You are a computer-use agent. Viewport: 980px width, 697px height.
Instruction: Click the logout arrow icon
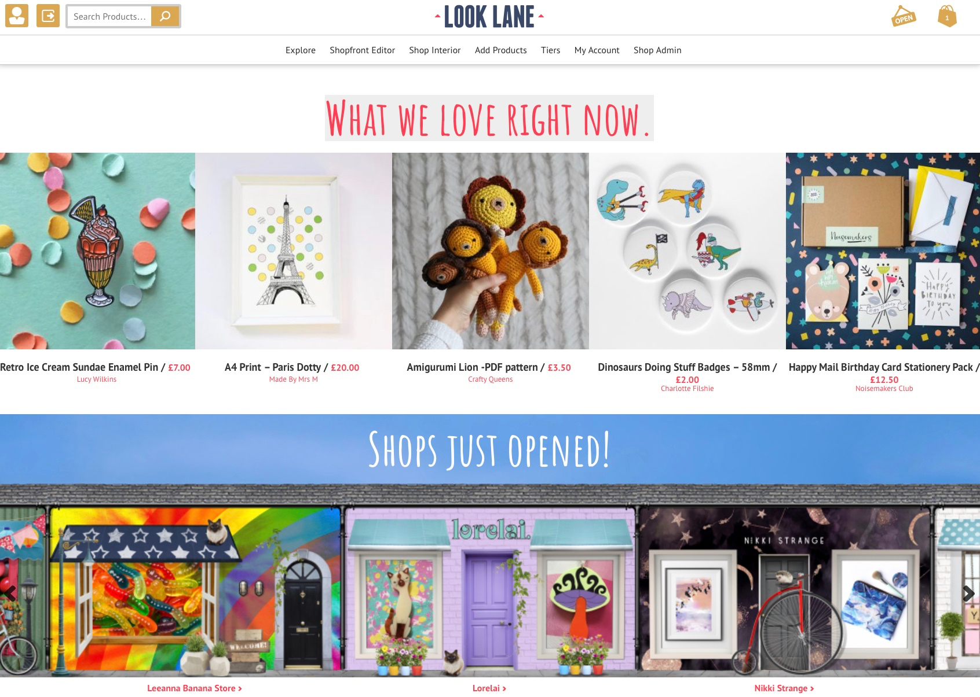tap(48, 16)
